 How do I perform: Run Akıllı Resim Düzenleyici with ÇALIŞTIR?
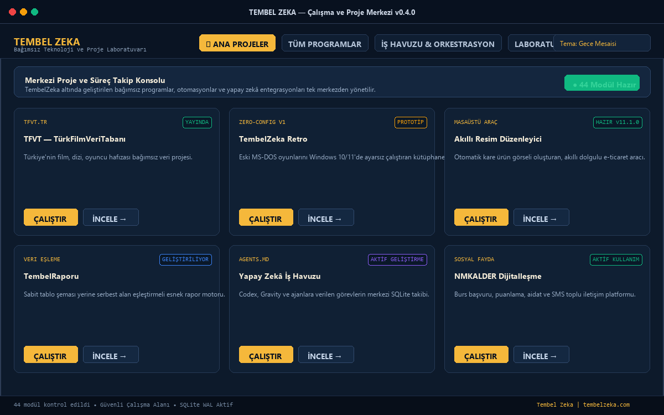click(481, 217)
